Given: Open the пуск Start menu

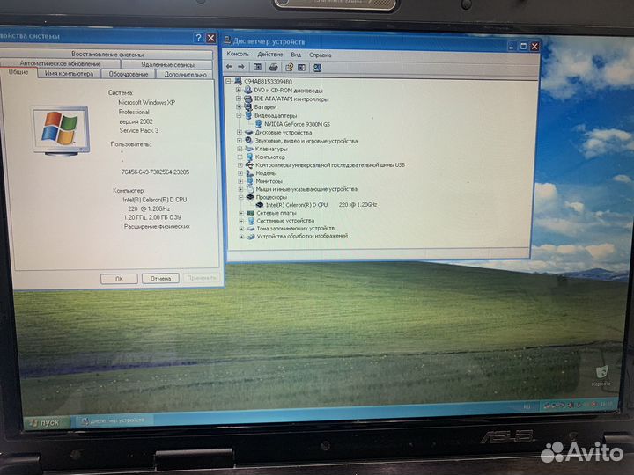Looking at the screenshot, I should tap(48, 422).
